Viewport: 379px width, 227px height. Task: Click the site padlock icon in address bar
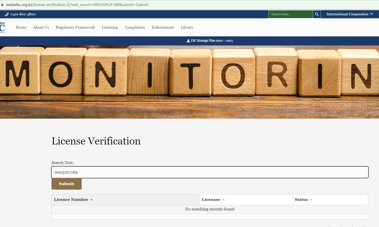click(x=3, y=5)
